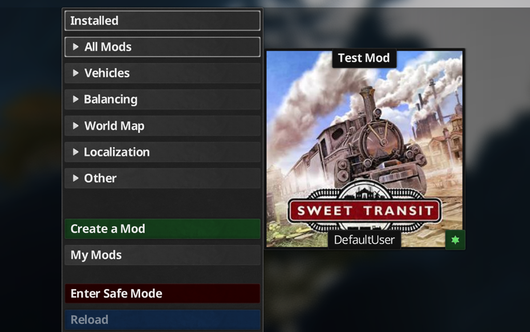The image size is (530, 332).
Task: Pick the Other mods category
Action: [162, 178]
